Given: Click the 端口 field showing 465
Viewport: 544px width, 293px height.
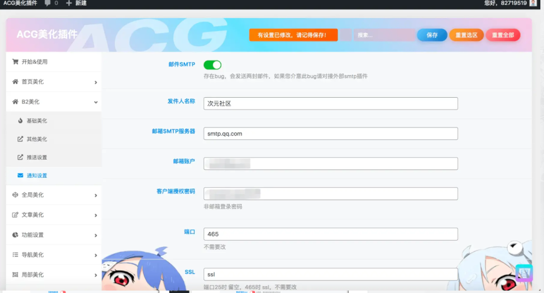Looking at the screenshot, I should tap(330, 234).
